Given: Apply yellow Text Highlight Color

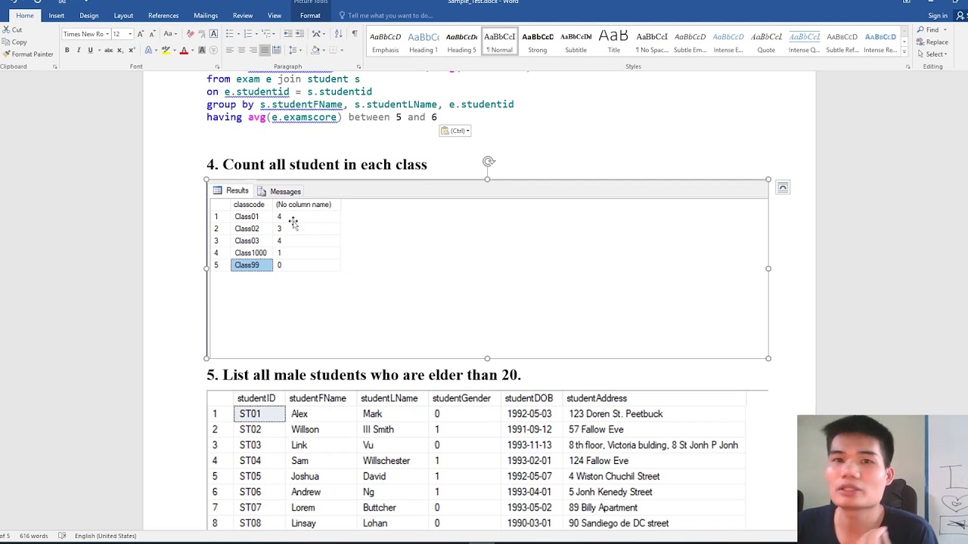Looking at the screenshot, I should 166,50.
